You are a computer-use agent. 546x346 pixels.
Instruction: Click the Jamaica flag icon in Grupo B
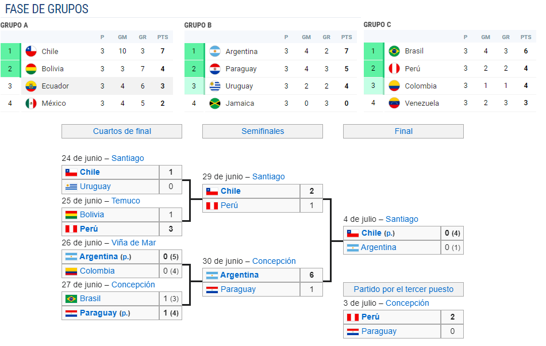tap(215, 103)
